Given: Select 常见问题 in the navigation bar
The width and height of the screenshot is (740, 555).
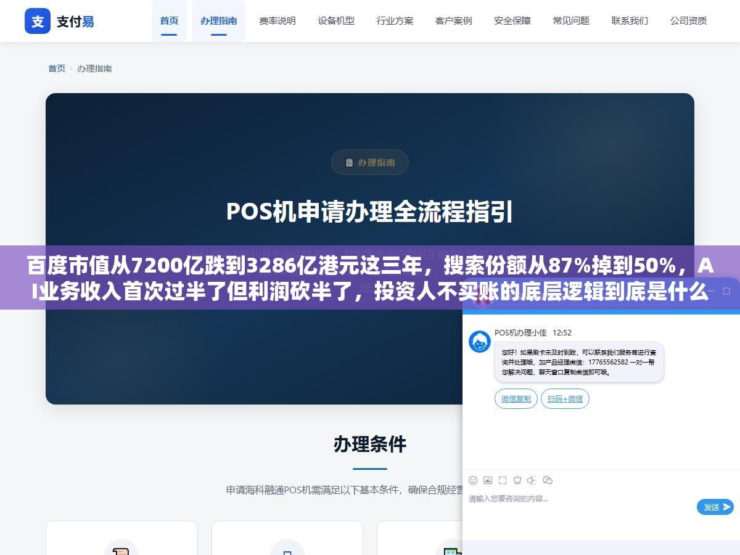Looking at the screenshot, I should pos(571,20).
